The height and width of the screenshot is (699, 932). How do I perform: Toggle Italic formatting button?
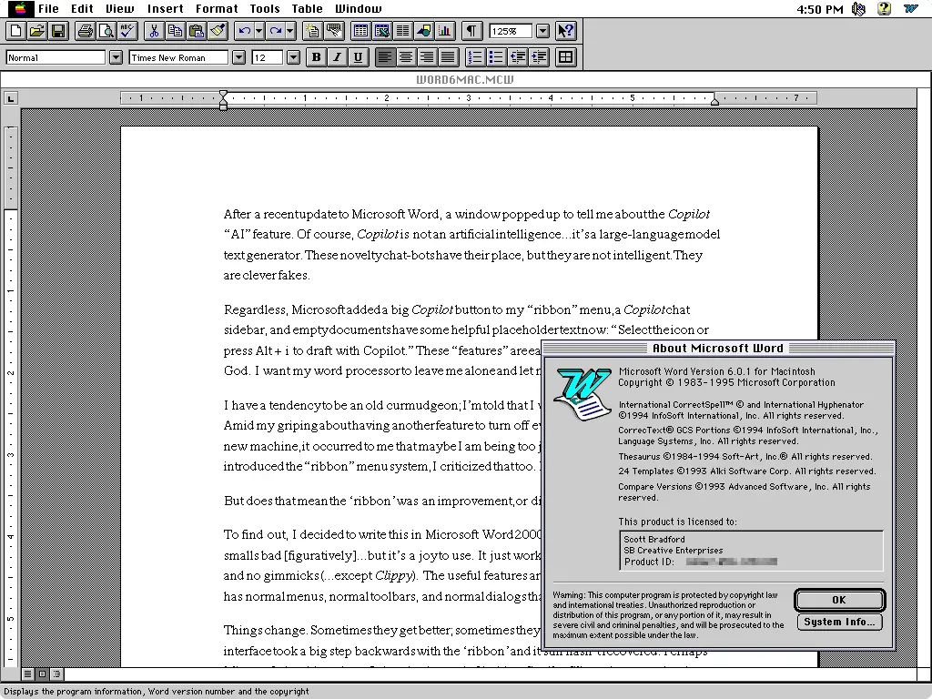337,57
